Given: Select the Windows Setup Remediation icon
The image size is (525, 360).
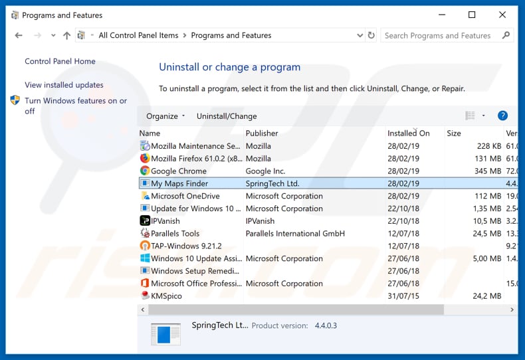Looking at the screenshot, I should point(145,270).
